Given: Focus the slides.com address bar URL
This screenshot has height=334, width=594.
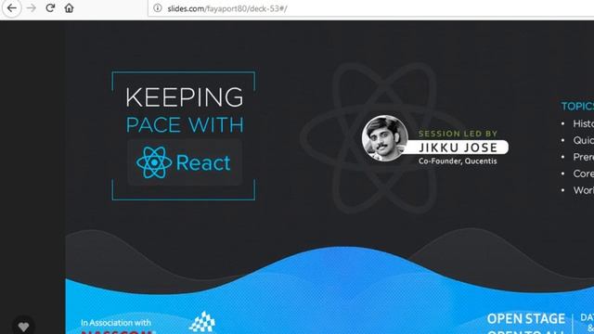Looking at the screenshot, I should (227, 8).
